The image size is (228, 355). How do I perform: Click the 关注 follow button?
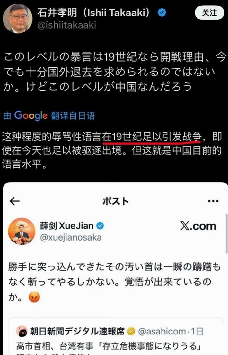[209, 13]
